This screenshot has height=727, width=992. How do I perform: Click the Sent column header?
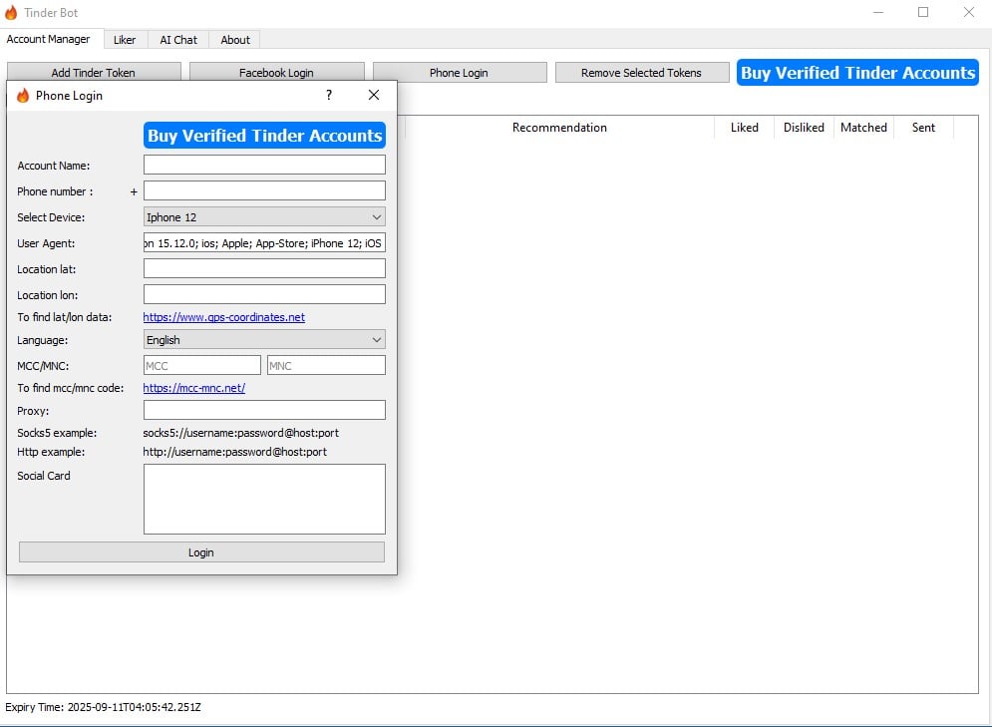click(923, 128)
